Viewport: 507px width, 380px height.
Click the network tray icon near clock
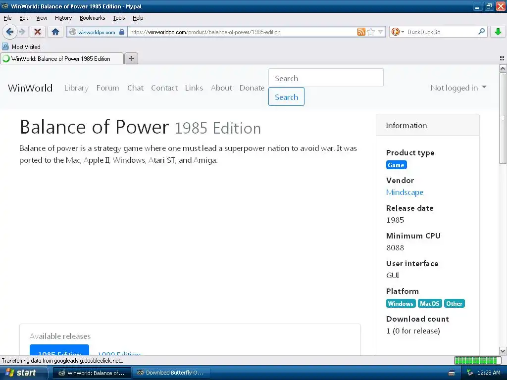pos(470,373)
